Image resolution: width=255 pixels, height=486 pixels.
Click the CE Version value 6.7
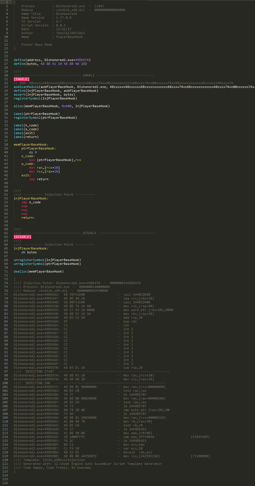point(59,21)
